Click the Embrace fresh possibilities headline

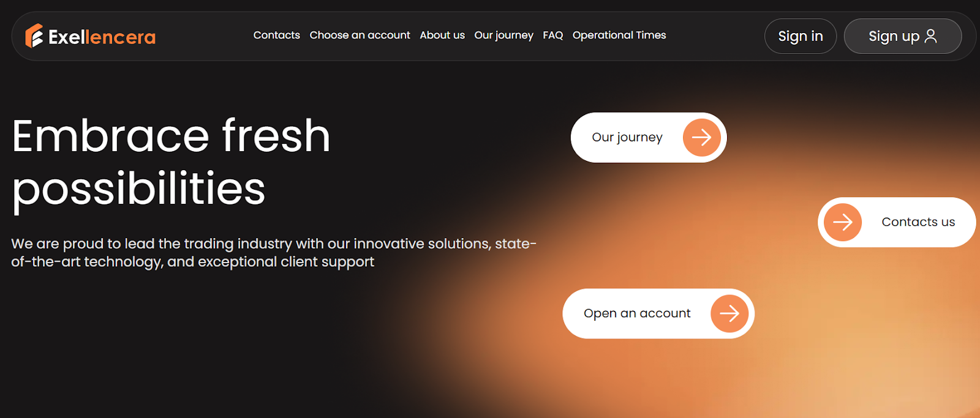[171, 162]
